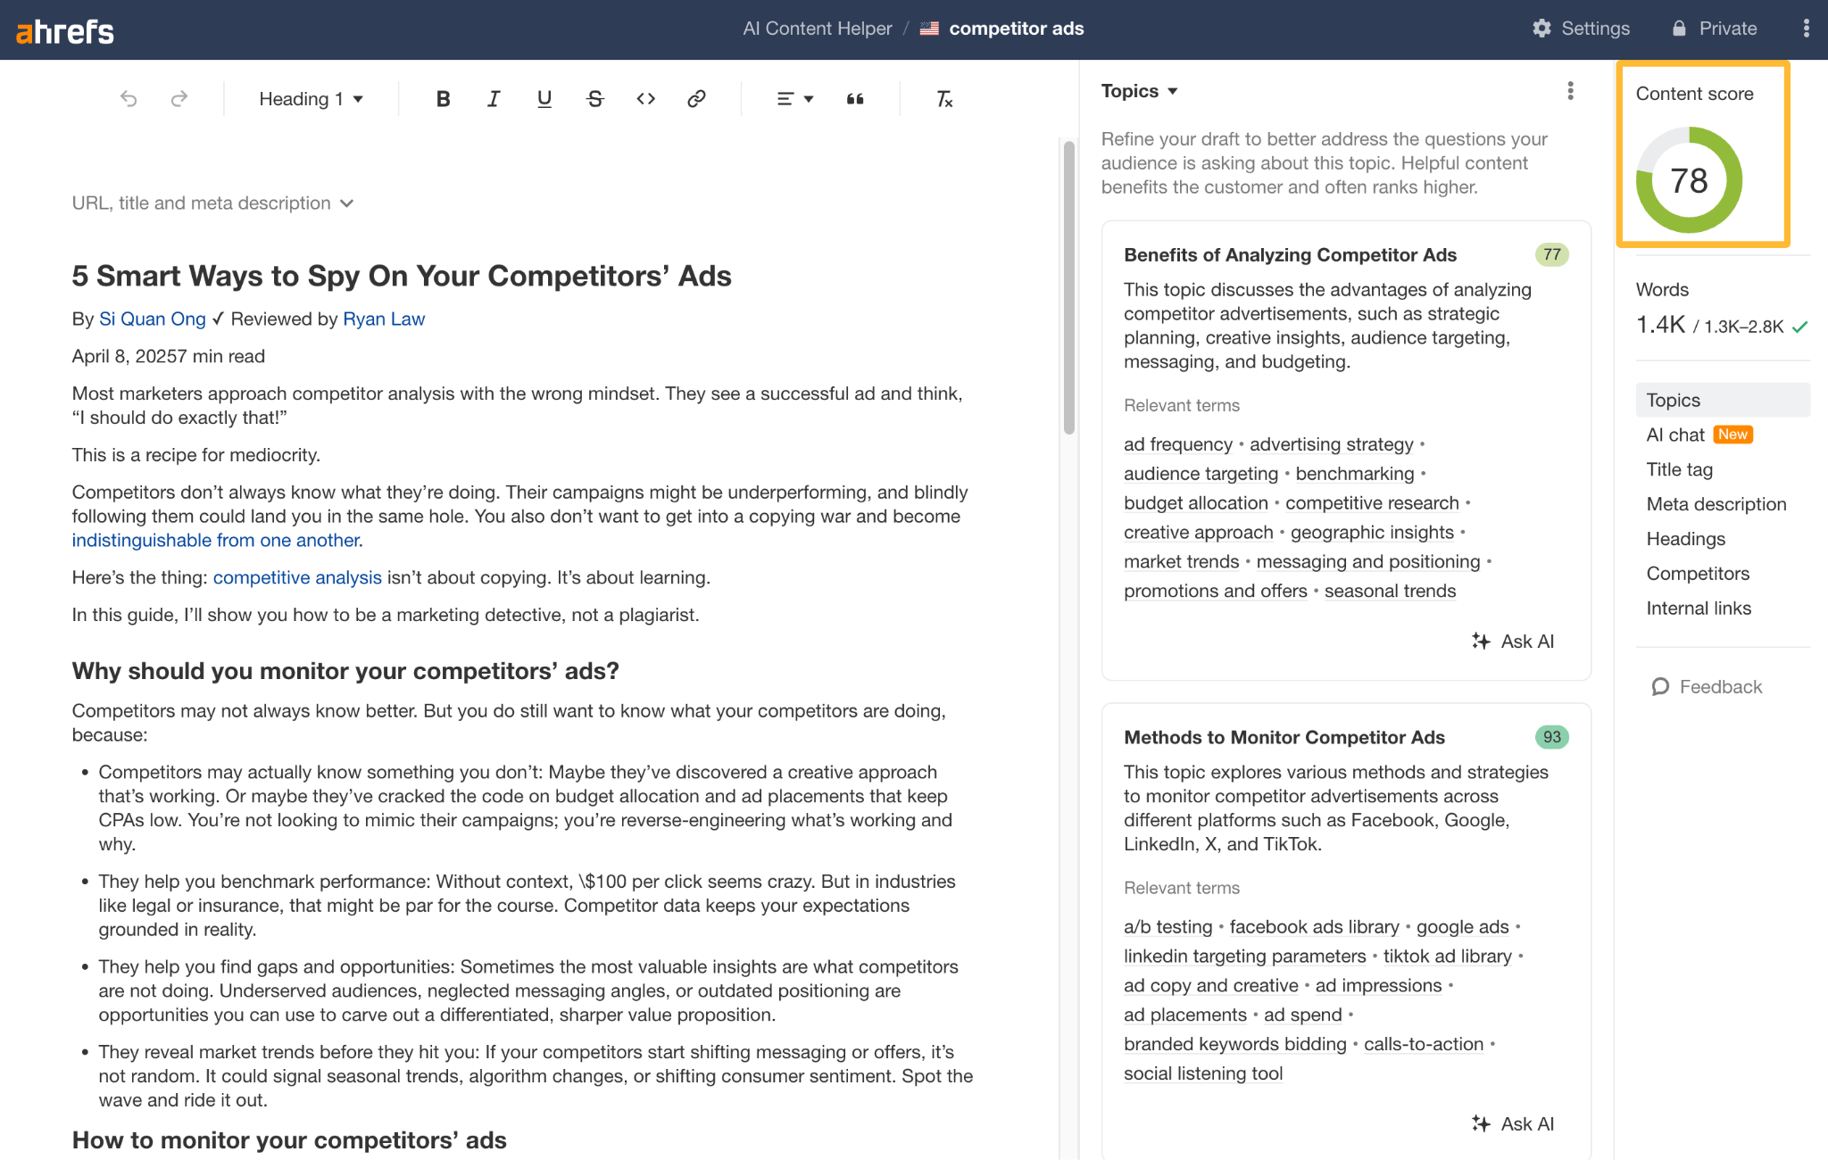The image size is (1828, 1160).
Task: Click the Undo icon
Action: click(x=129, y=99)
